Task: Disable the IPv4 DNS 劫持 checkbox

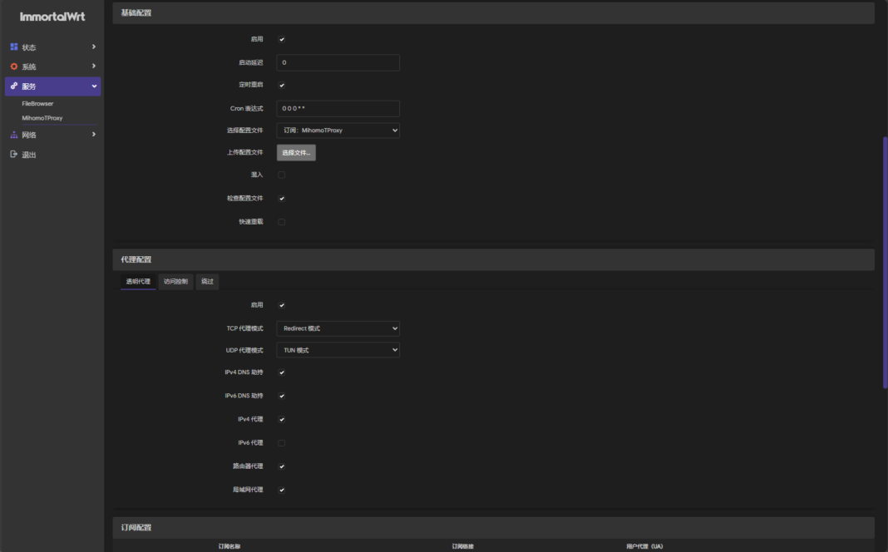Action: (282, 372)
